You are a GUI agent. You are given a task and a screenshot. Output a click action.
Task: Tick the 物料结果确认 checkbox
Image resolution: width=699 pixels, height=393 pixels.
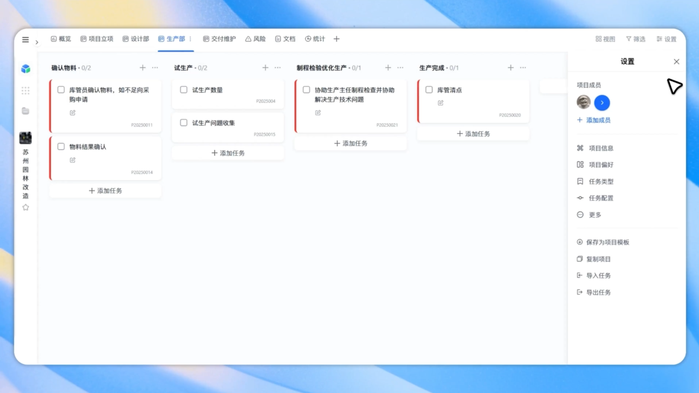[61, 147]
